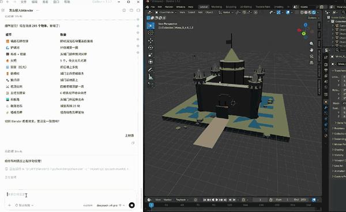Expand the Relations panel in Properties
Viewport: 346px width, 212px height.
pos(340,128)
